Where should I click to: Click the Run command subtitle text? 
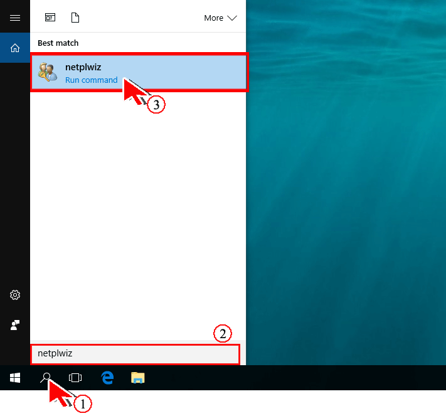[x=92, y=80]
